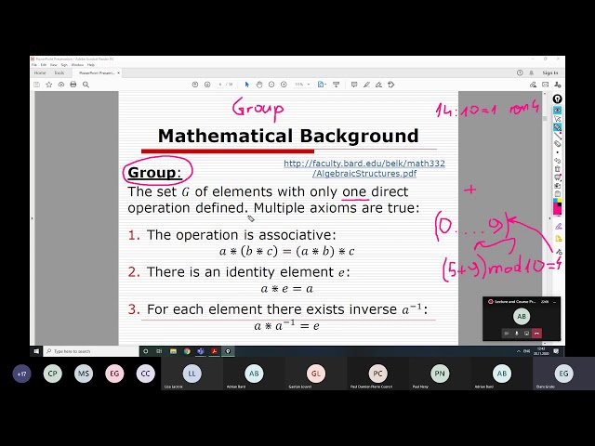Choose the arrow selection tool
Viewport: 595px width, 446px height.
pos(247,85)
